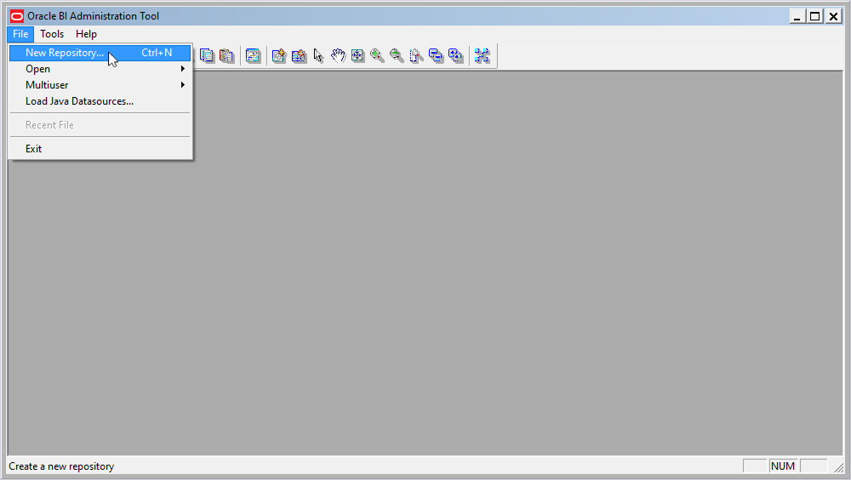
Task: Open the Help menu
Action: (x=86, y=34)
